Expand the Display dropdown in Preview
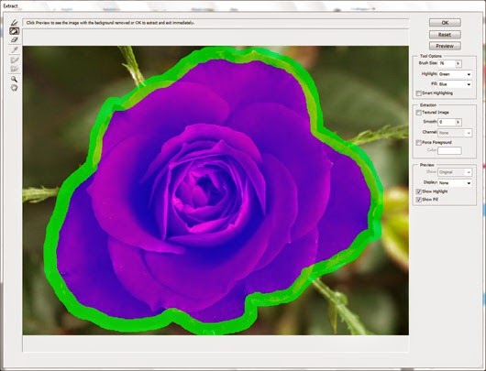This screenshot has width=486, height=371. [x=455, y=183]
